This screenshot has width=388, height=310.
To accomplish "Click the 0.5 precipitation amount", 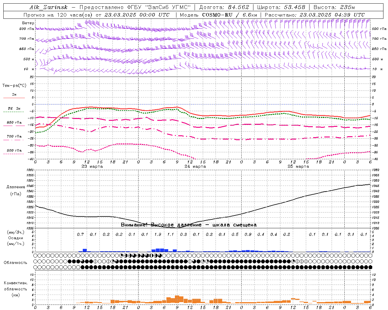I will (235, 234).
